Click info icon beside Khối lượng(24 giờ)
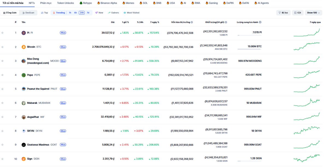328x168 pixels. click(x=226, y=22)
